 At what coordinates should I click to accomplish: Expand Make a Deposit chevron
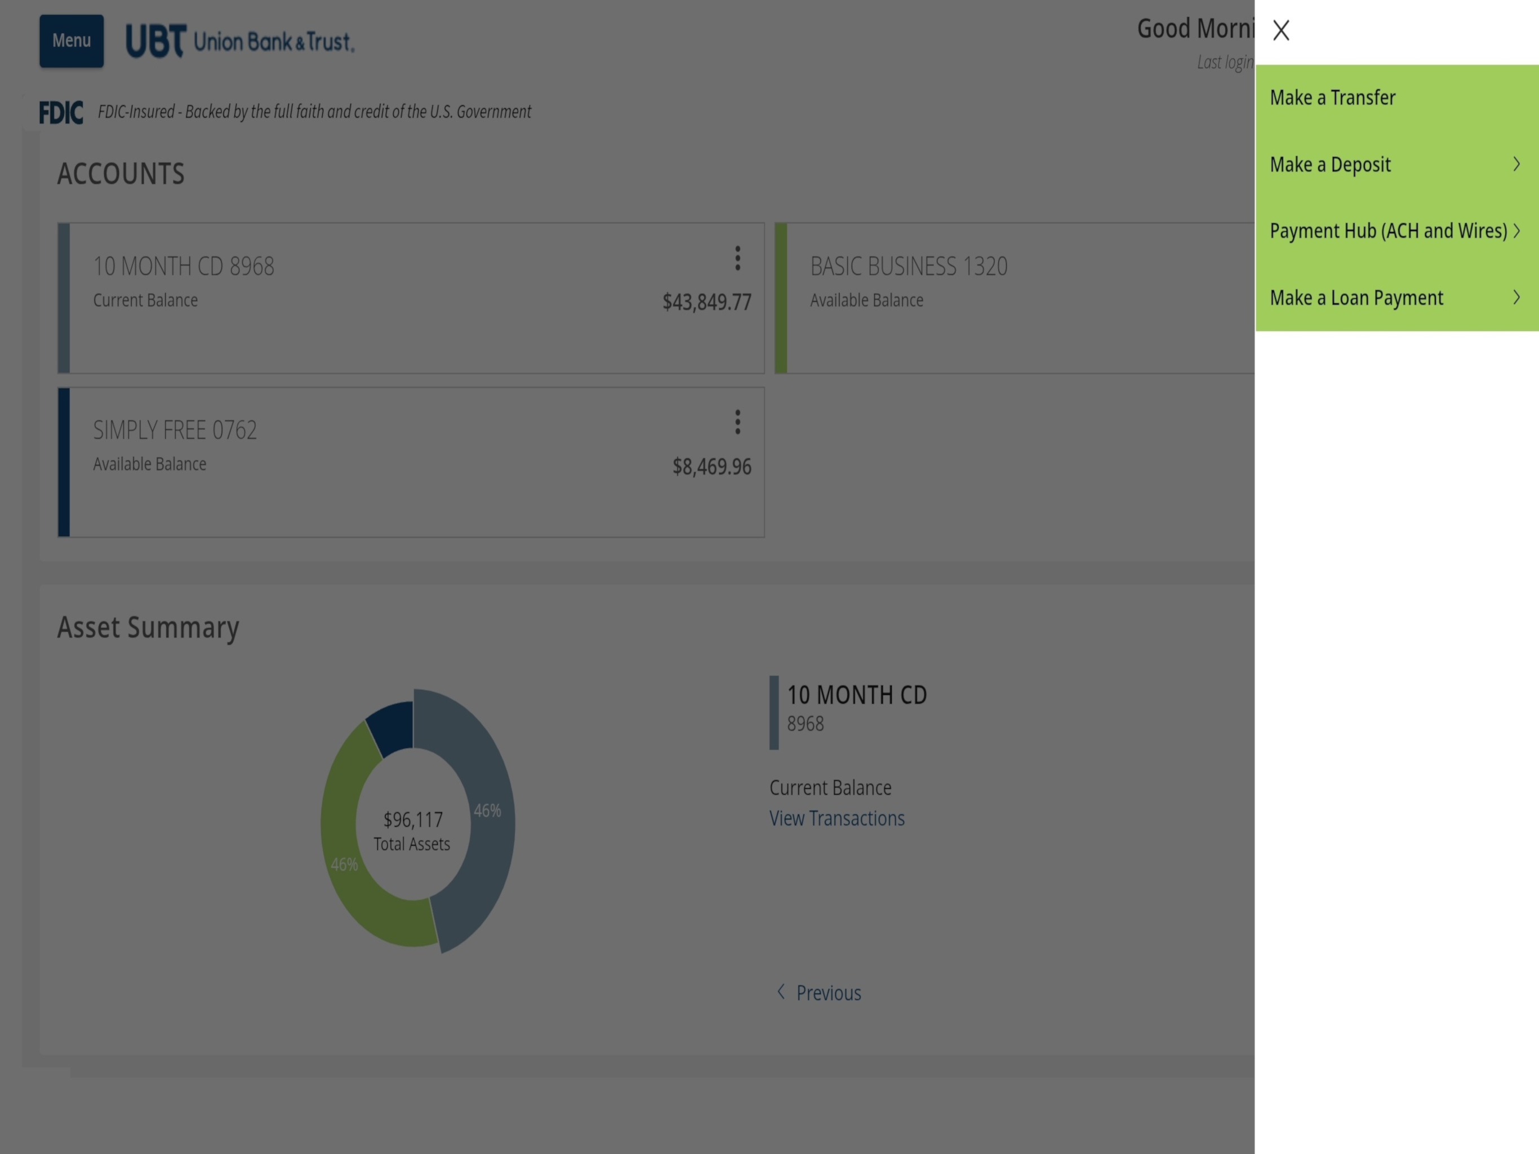[x=1516, y=165]
